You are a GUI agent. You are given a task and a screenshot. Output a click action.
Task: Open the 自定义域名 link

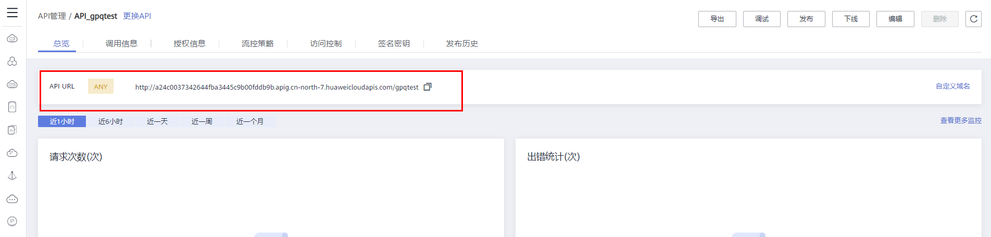(x=953, y=86)
